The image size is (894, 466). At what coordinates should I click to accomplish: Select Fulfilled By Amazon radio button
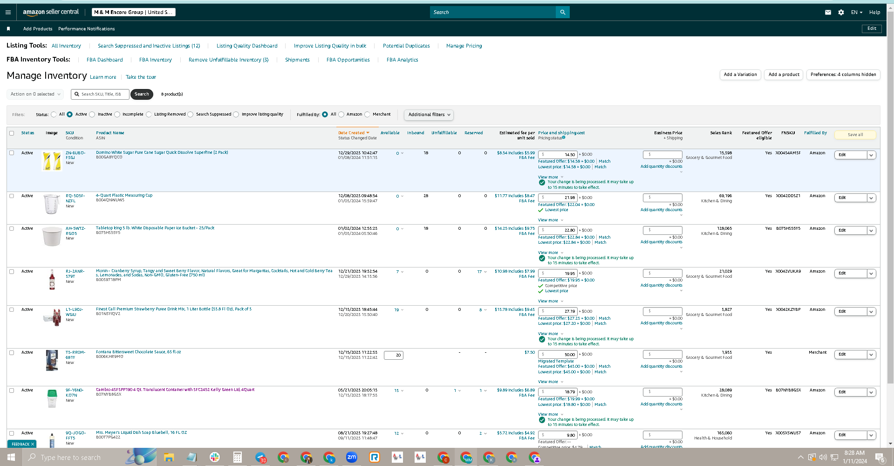click(x=341, y=114)
